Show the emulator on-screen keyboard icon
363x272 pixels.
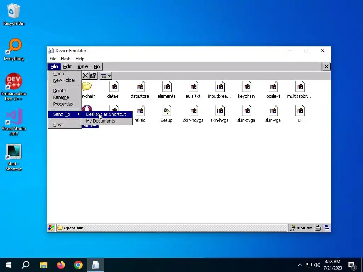click(x=318, y=228)
